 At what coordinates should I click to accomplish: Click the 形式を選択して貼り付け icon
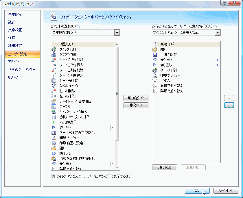tap(54, 159)
